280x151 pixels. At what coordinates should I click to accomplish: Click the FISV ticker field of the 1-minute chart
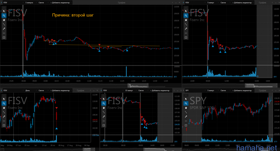(x=13, y=3)
